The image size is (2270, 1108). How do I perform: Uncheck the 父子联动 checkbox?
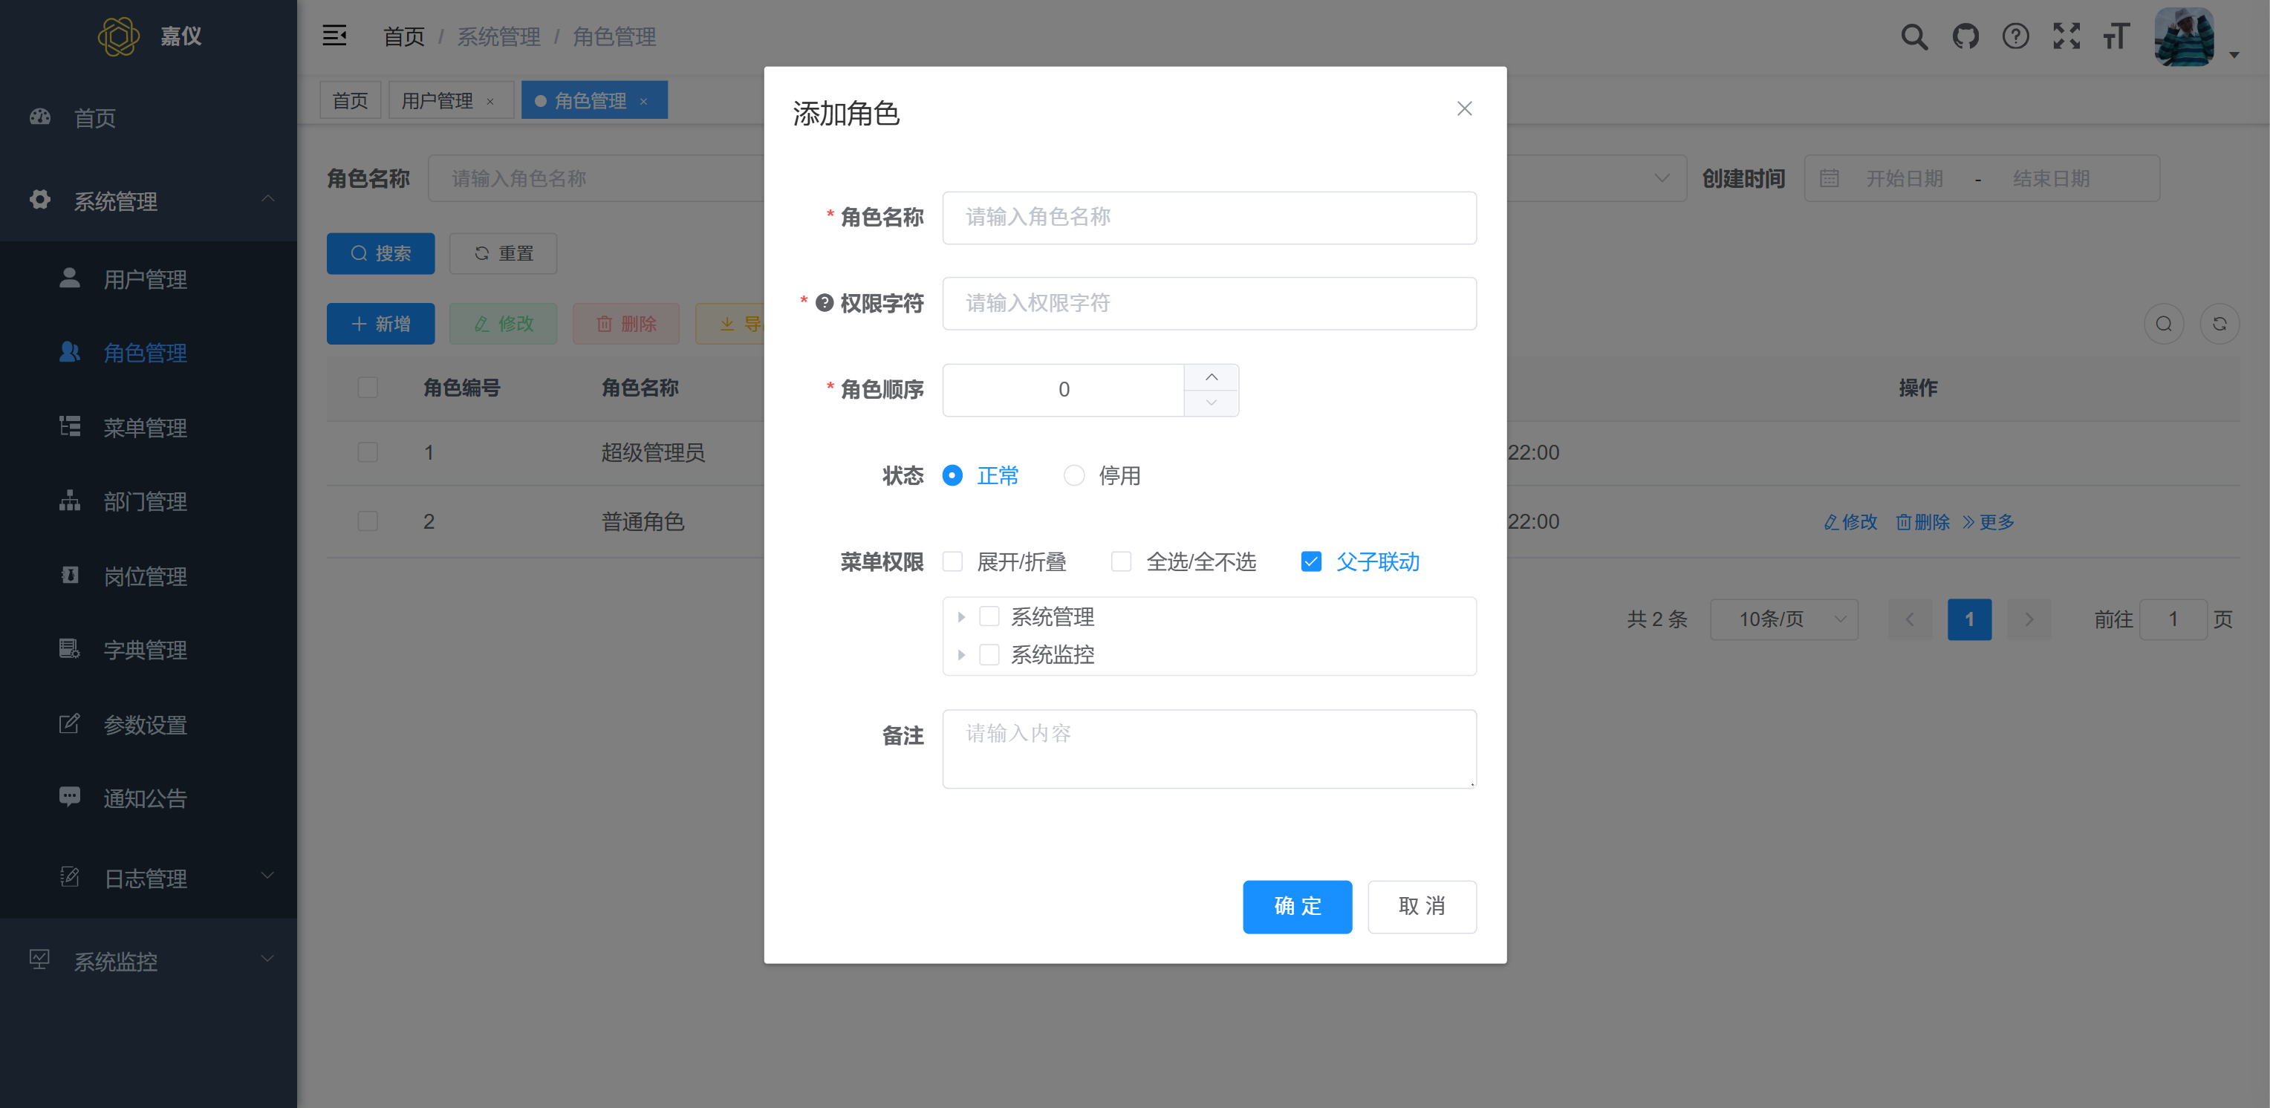point(1310,562)
